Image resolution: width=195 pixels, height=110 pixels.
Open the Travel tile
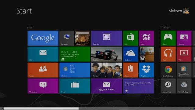pyautogui.click(x=75, y=86)
